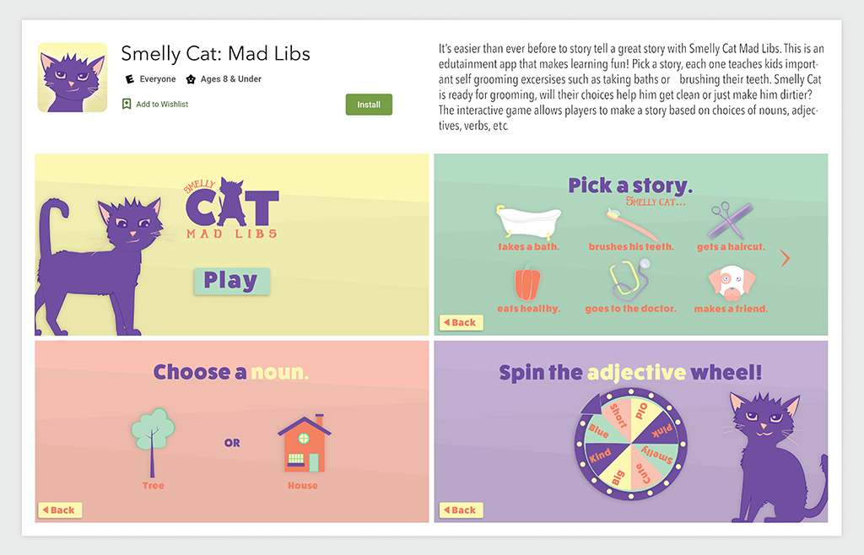Open the title screen screenshot with purple cat
The height and width of the screenshot is (555, 864).
[x=231, y=244]
